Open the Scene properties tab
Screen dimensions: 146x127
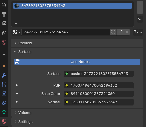4,33
